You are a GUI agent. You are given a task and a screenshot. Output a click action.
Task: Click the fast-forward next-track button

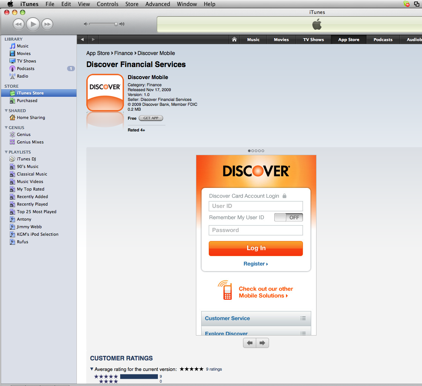47,24
